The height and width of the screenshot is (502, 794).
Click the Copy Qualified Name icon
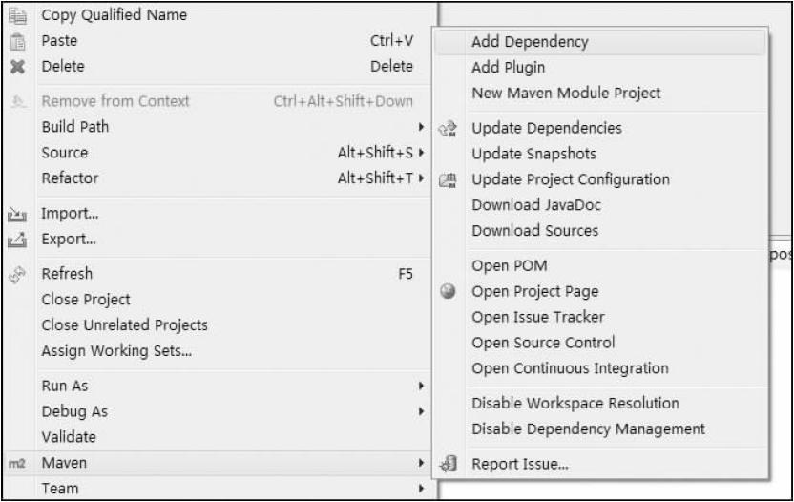point(15,15)
